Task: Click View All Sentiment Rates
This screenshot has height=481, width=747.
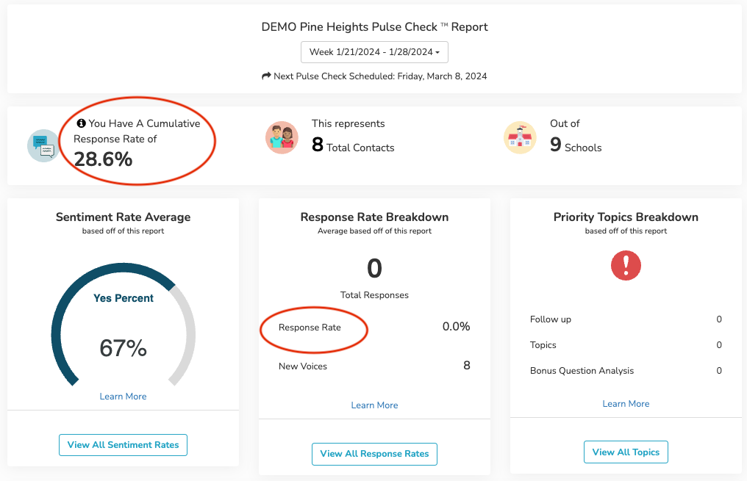Action: pyautogui.click(x=123, y=445)
